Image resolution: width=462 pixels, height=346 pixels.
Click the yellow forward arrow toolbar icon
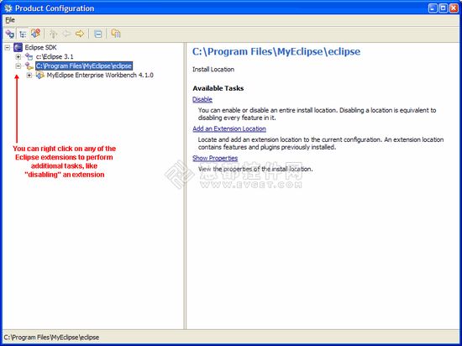80,34
